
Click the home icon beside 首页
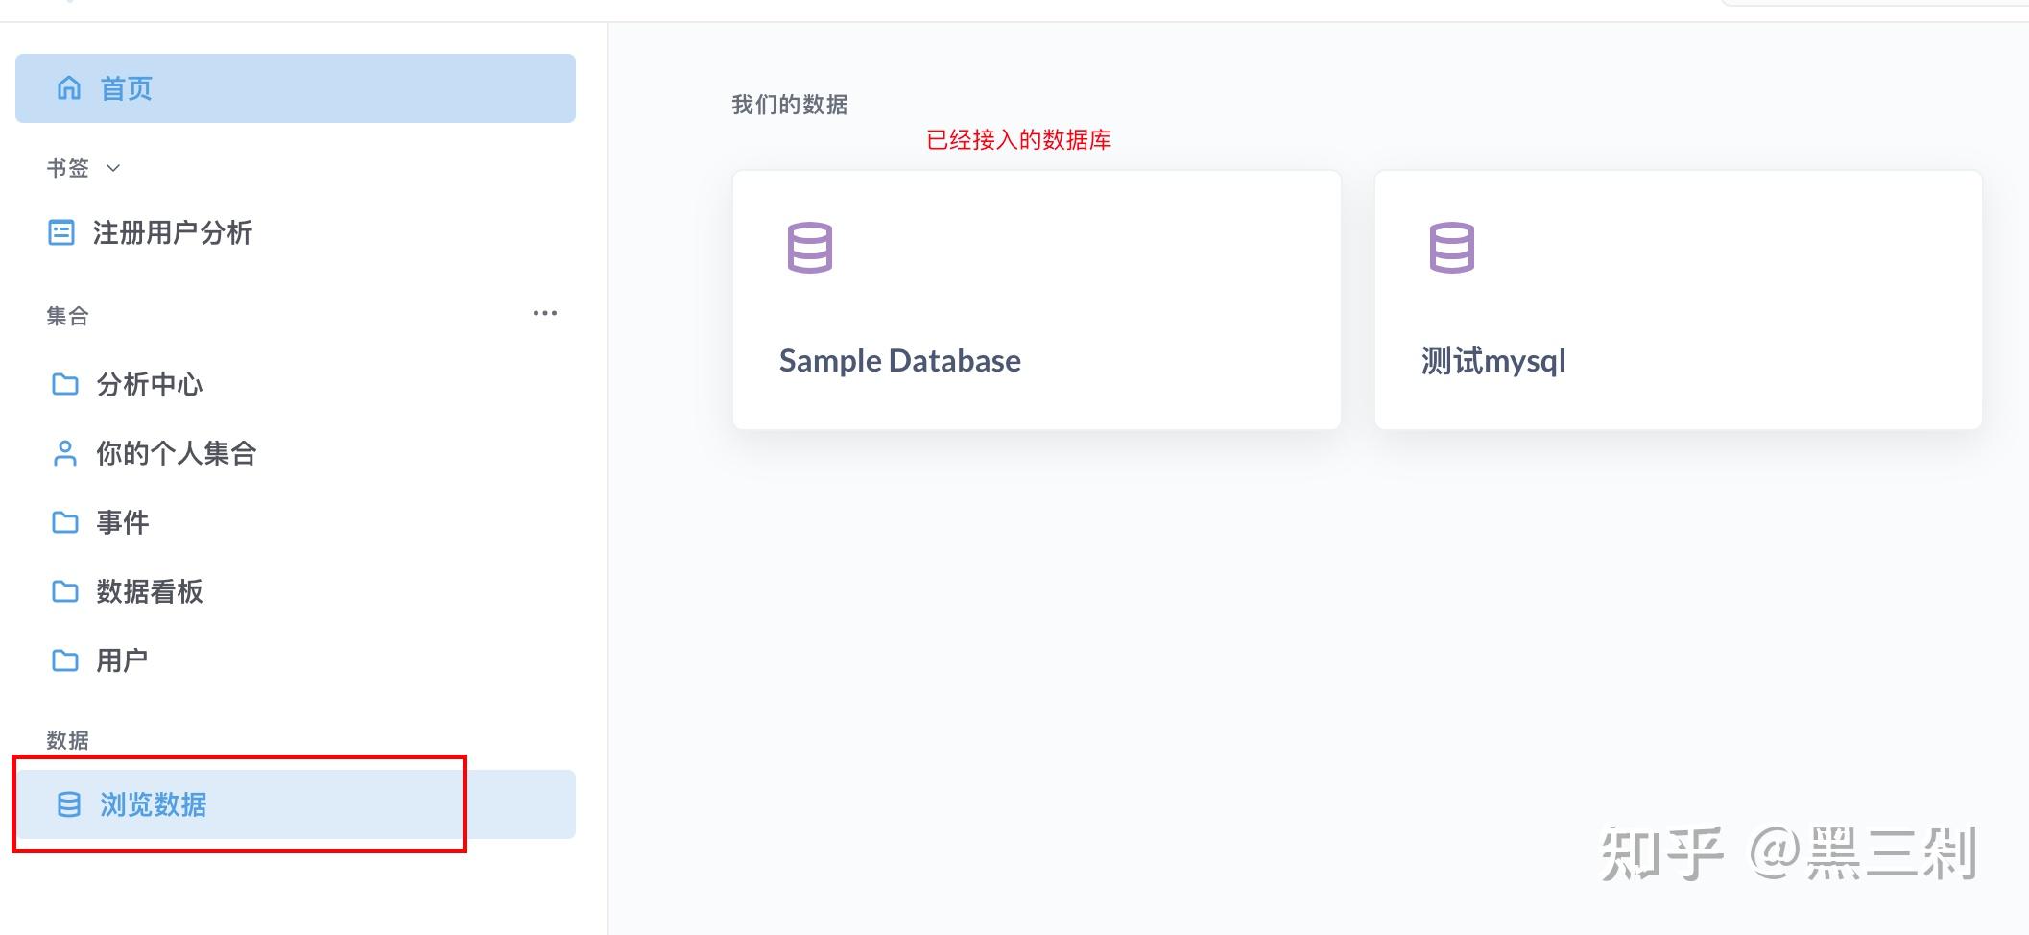69,88
